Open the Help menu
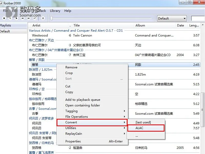This screenshot has height=154, width=205. click(68, 11)
